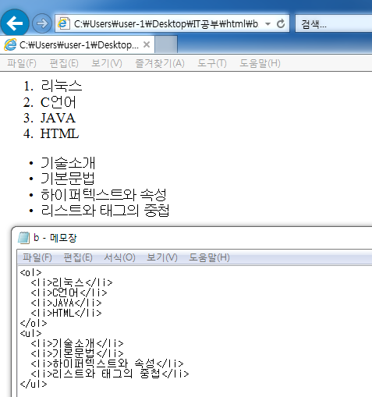Open browser 도구(T) menu
372x397 pixels.
click(x=212, y=63)
